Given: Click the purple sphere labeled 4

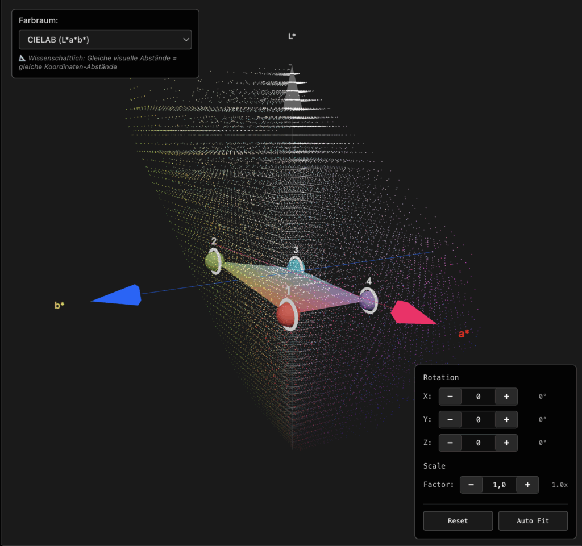Looking at the screenshot, I should click(x=368, y=301).
